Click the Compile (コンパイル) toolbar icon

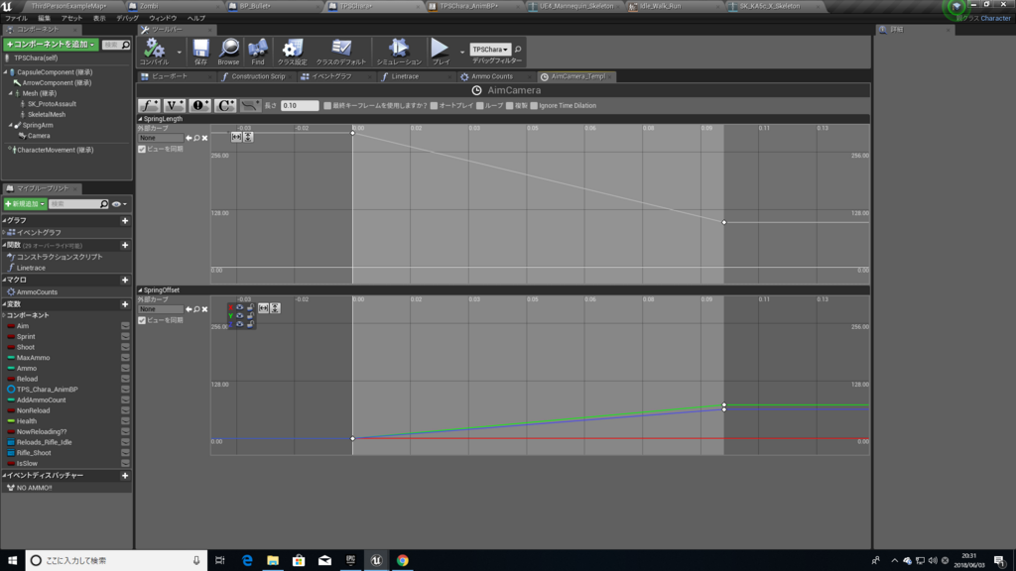pyautogui.click(x=154, y=52)
